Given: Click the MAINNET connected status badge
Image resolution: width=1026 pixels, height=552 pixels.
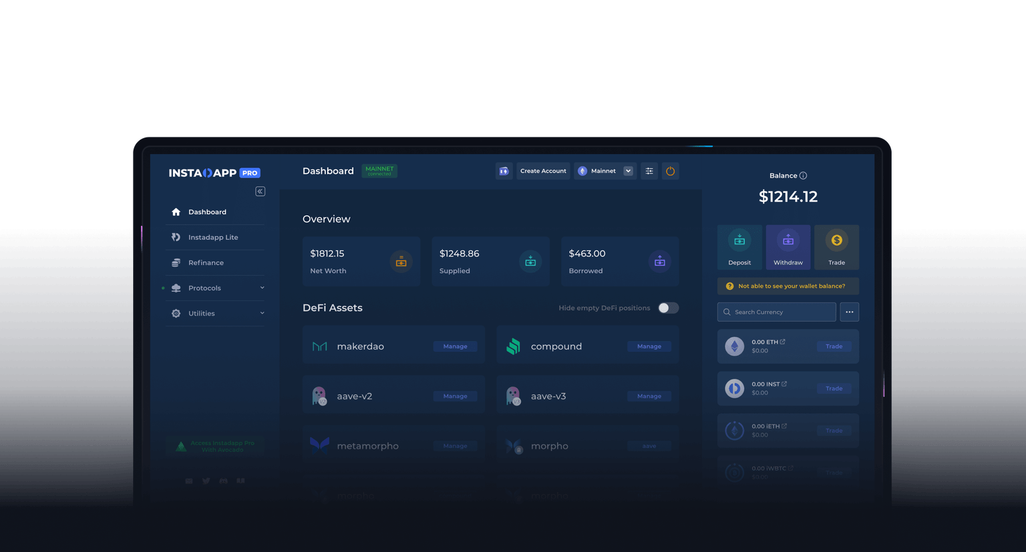Looking at the screenshot, I should point(379,171).
